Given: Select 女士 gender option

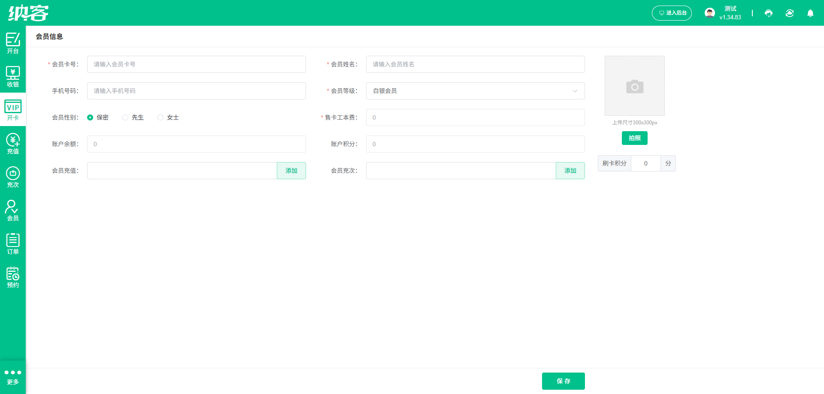Looking at the screenshot, I should (168, 117).
